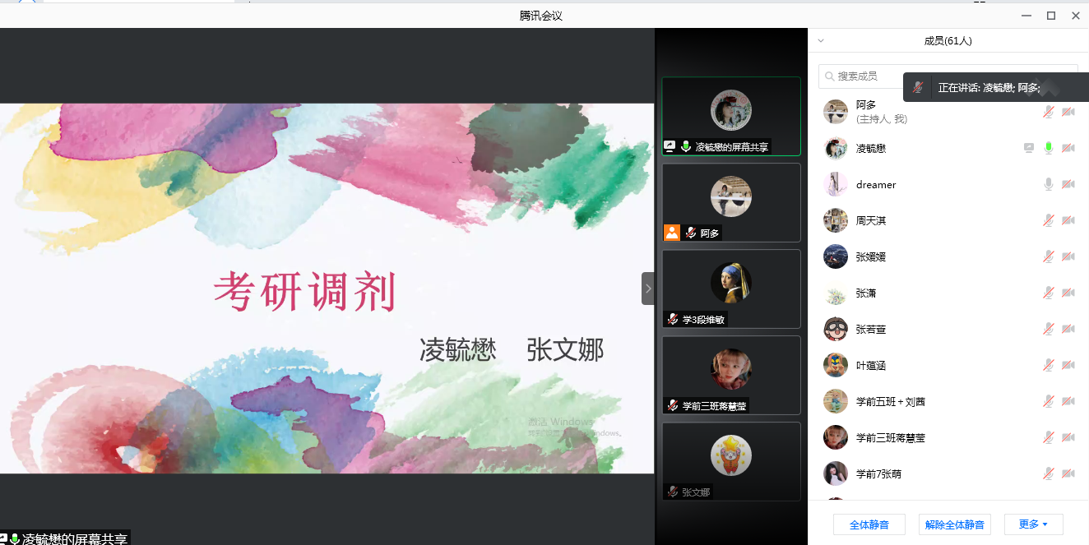Screen dimensions: 1089x545
Task: Collapse the member panel using top chevron
Action: [x=820, y=39]
